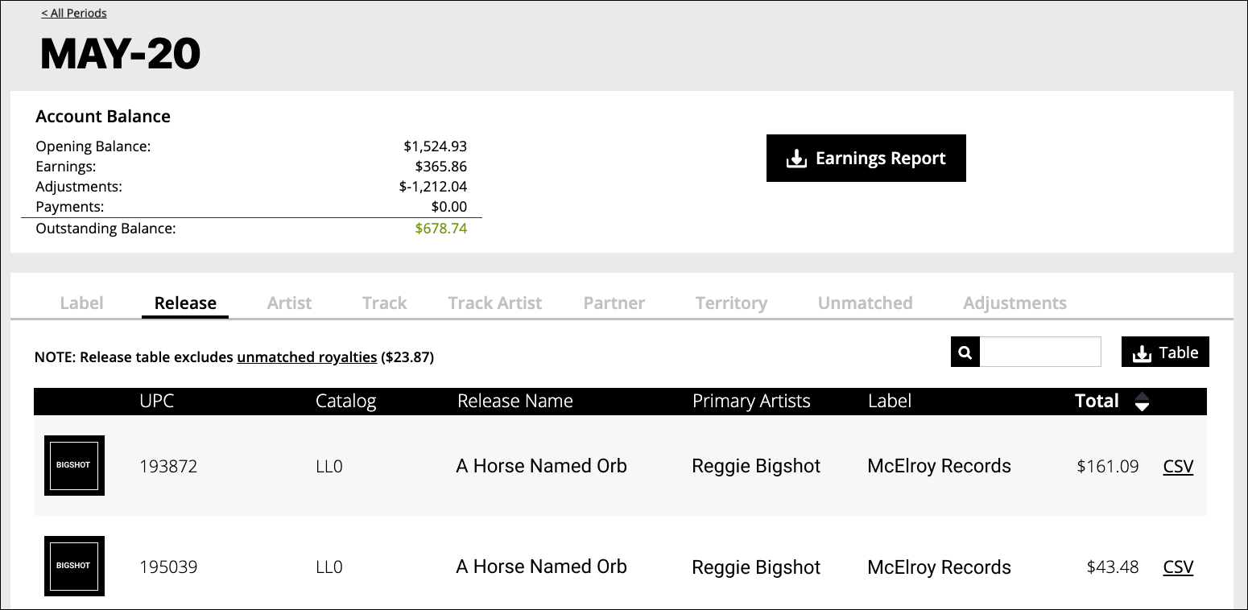Click the earnings amount $365.86
This screenshot has height=610, width=1248.
(441, 167)
